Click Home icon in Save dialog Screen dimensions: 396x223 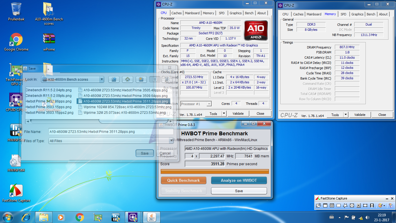[x=128, y=79]
